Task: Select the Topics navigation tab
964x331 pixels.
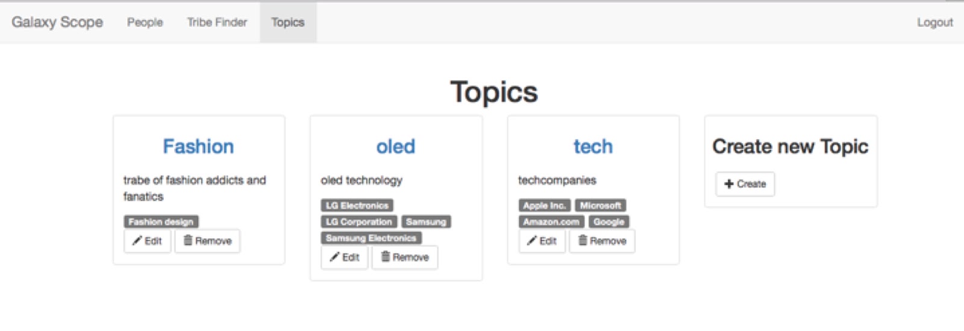Action: [287, 22]
